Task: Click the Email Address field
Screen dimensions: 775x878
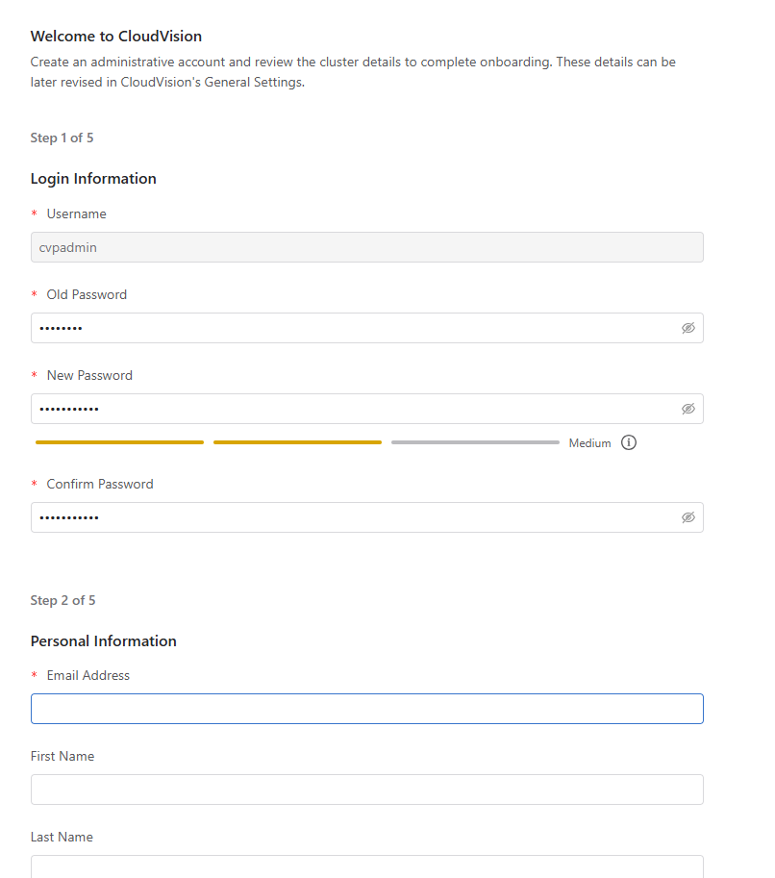Action: coord(366,709)
